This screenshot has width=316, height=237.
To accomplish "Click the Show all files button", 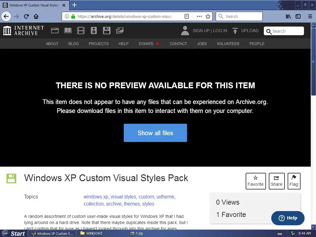I will (x=155, y=133).
